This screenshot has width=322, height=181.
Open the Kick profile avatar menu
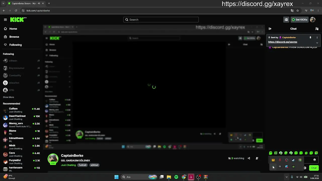(x=313, y=20)
